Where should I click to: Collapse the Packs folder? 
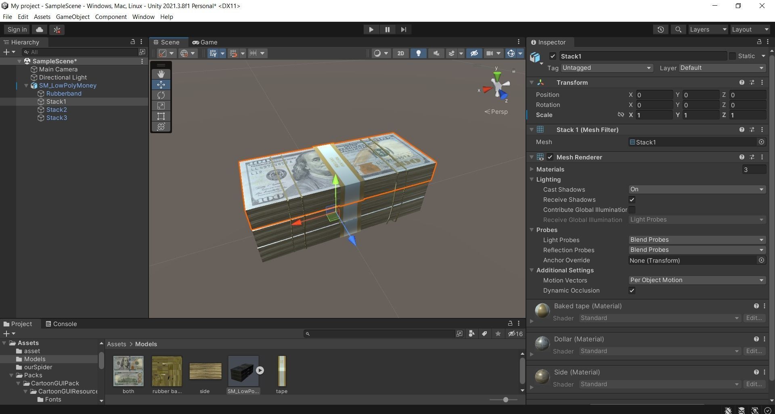(11, 375)
